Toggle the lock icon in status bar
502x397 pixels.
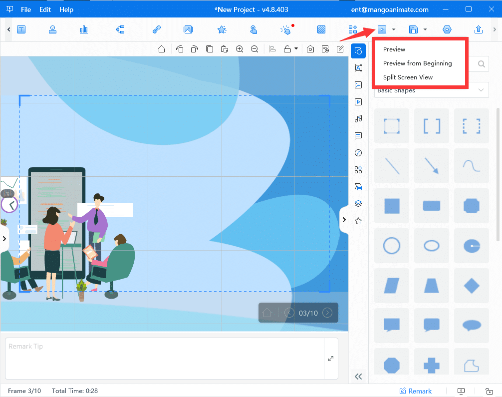(490, 391)
